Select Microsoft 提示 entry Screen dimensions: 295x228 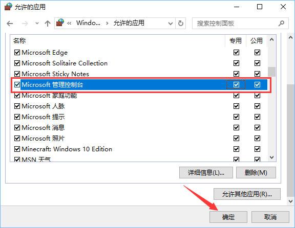coord(43,117)
